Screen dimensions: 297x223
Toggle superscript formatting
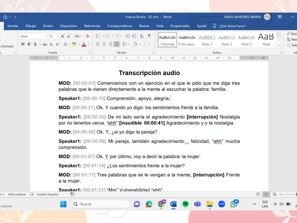58,44
